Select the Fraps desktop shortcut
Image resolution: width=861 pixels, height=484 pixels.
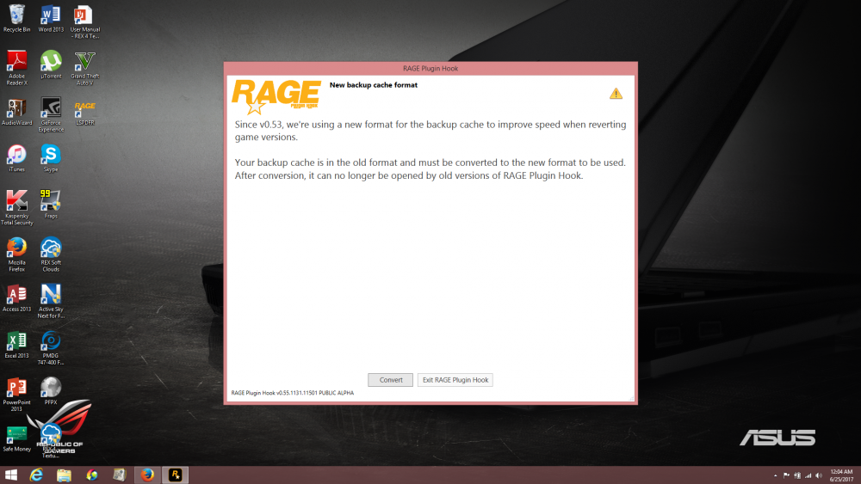(51, 205)
